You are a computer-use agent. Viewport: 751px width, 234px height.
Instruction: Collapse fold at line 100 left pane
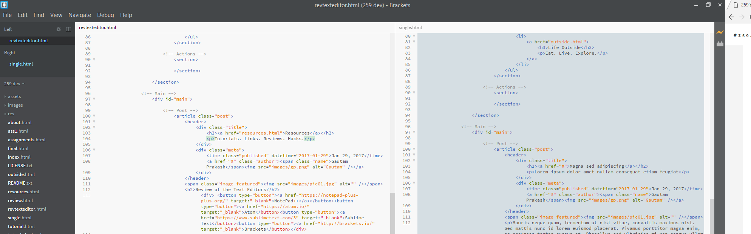point(94,116)
